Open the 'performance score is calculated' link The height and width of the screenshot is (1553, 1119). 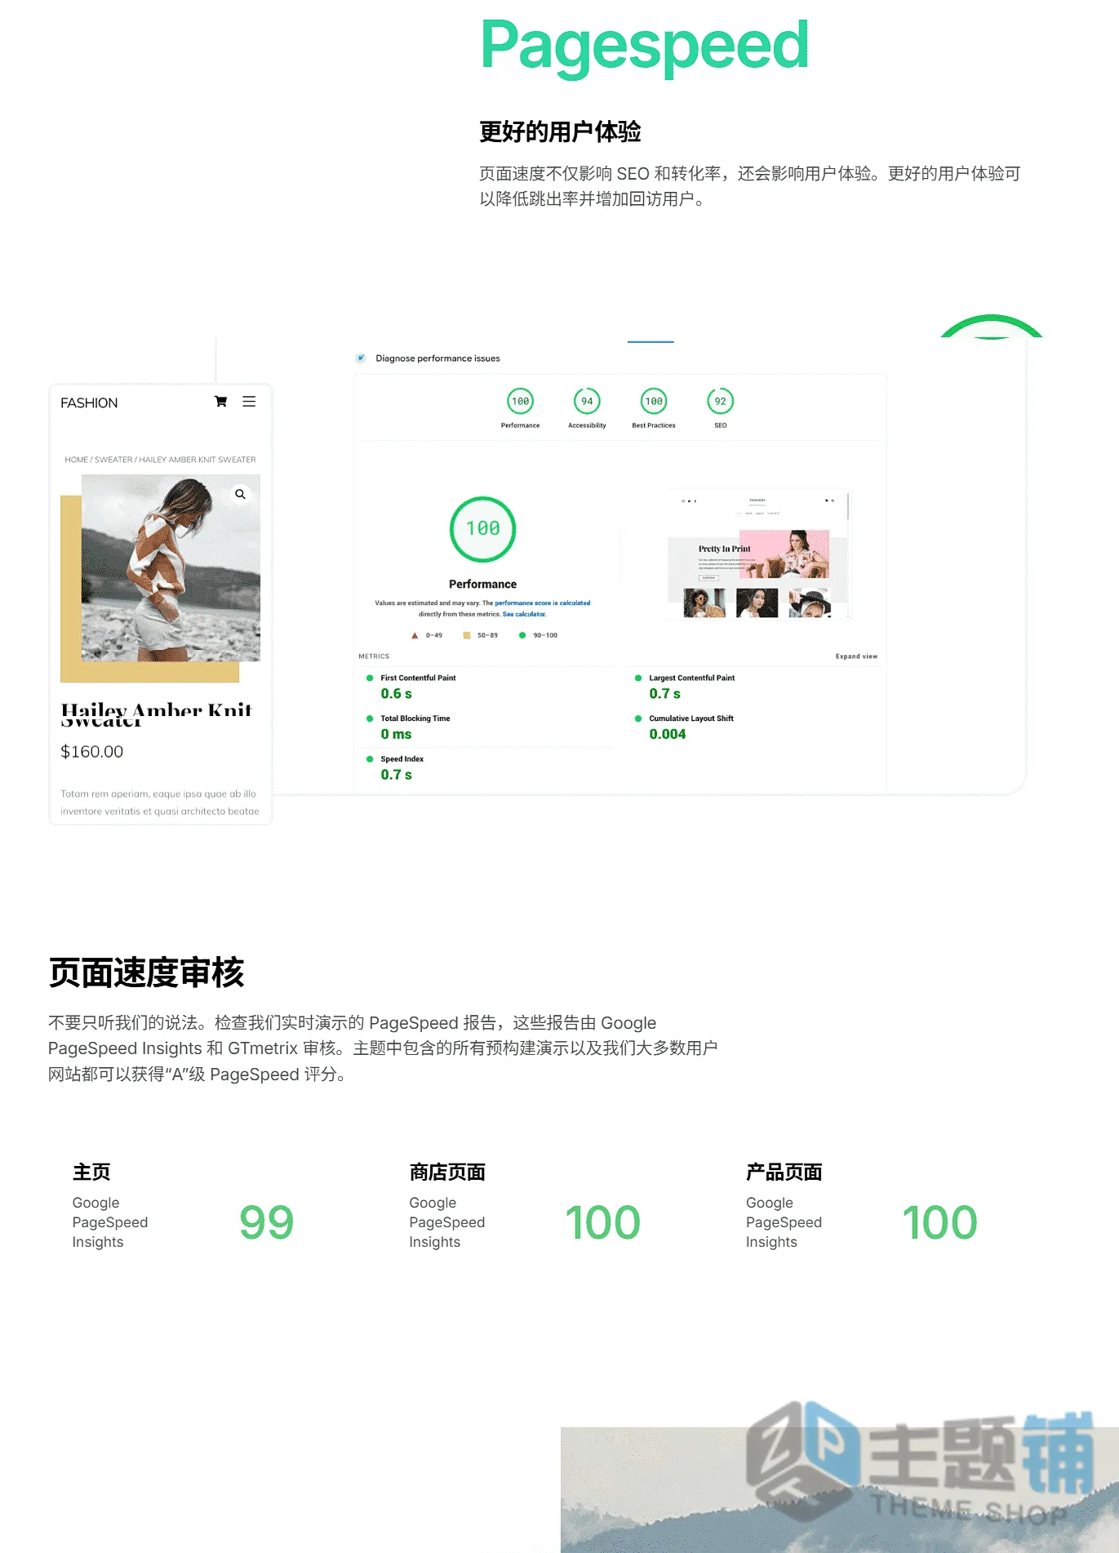coord(542,603)
